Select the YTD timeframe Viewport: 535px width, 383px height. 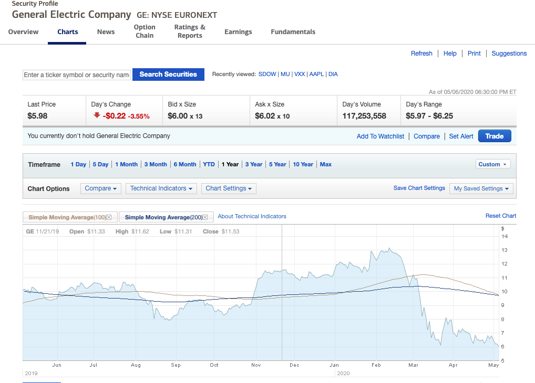click(x=209, y=164)
